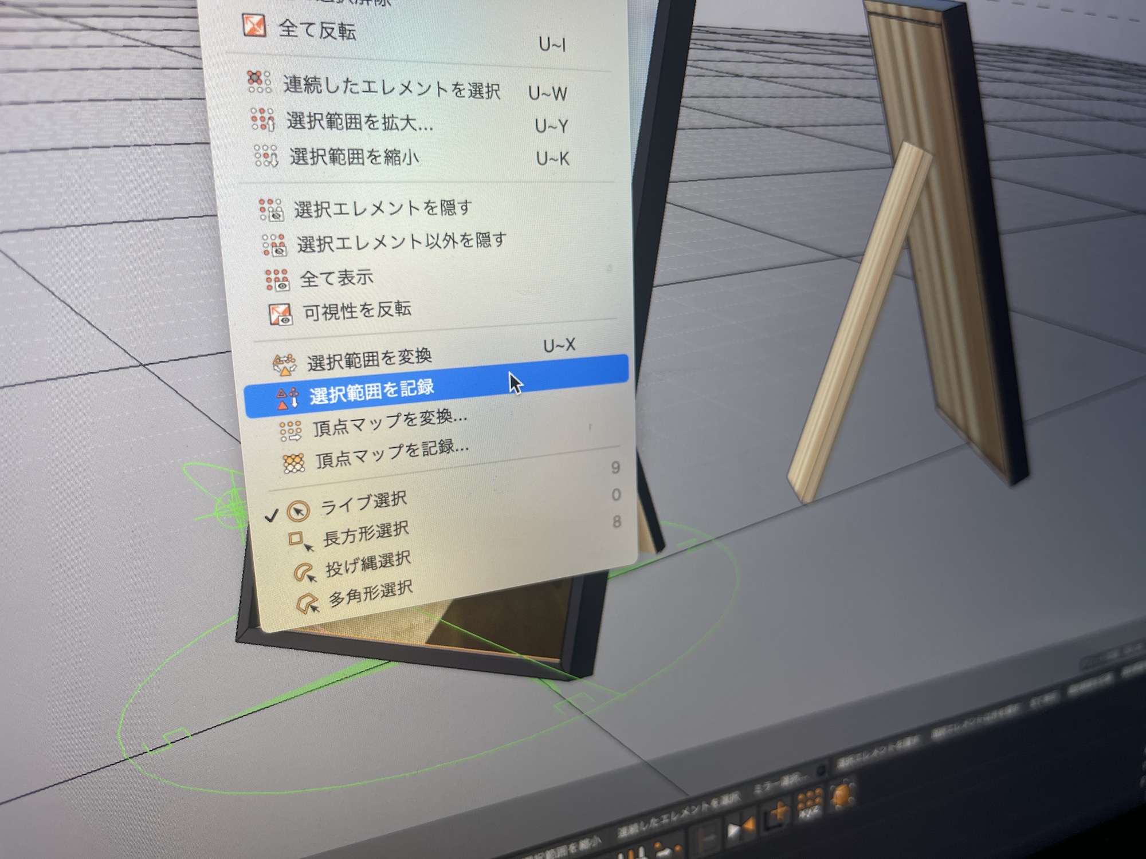Image resolution: width=1146 pixels, height=859 pixels.
Task: Switch to 長方形選択 rectangle selection tool
Action: click(366, 535)
